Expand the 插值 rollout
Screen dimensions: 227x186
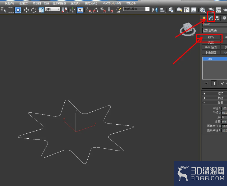tap(215, 98)
